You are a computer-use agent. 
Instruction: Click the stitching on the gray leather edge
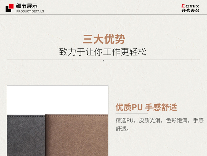click(x=26, y=116)
